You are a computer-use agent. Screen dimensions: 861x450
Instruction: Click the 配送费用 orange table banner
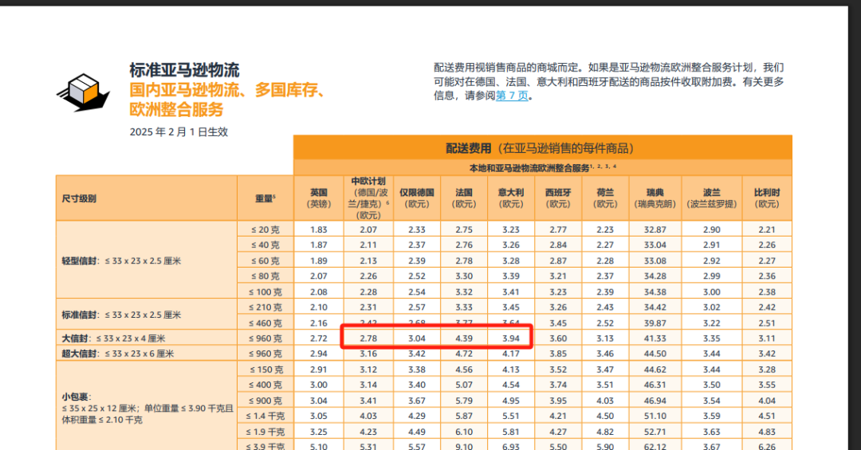tap(543, 148)
